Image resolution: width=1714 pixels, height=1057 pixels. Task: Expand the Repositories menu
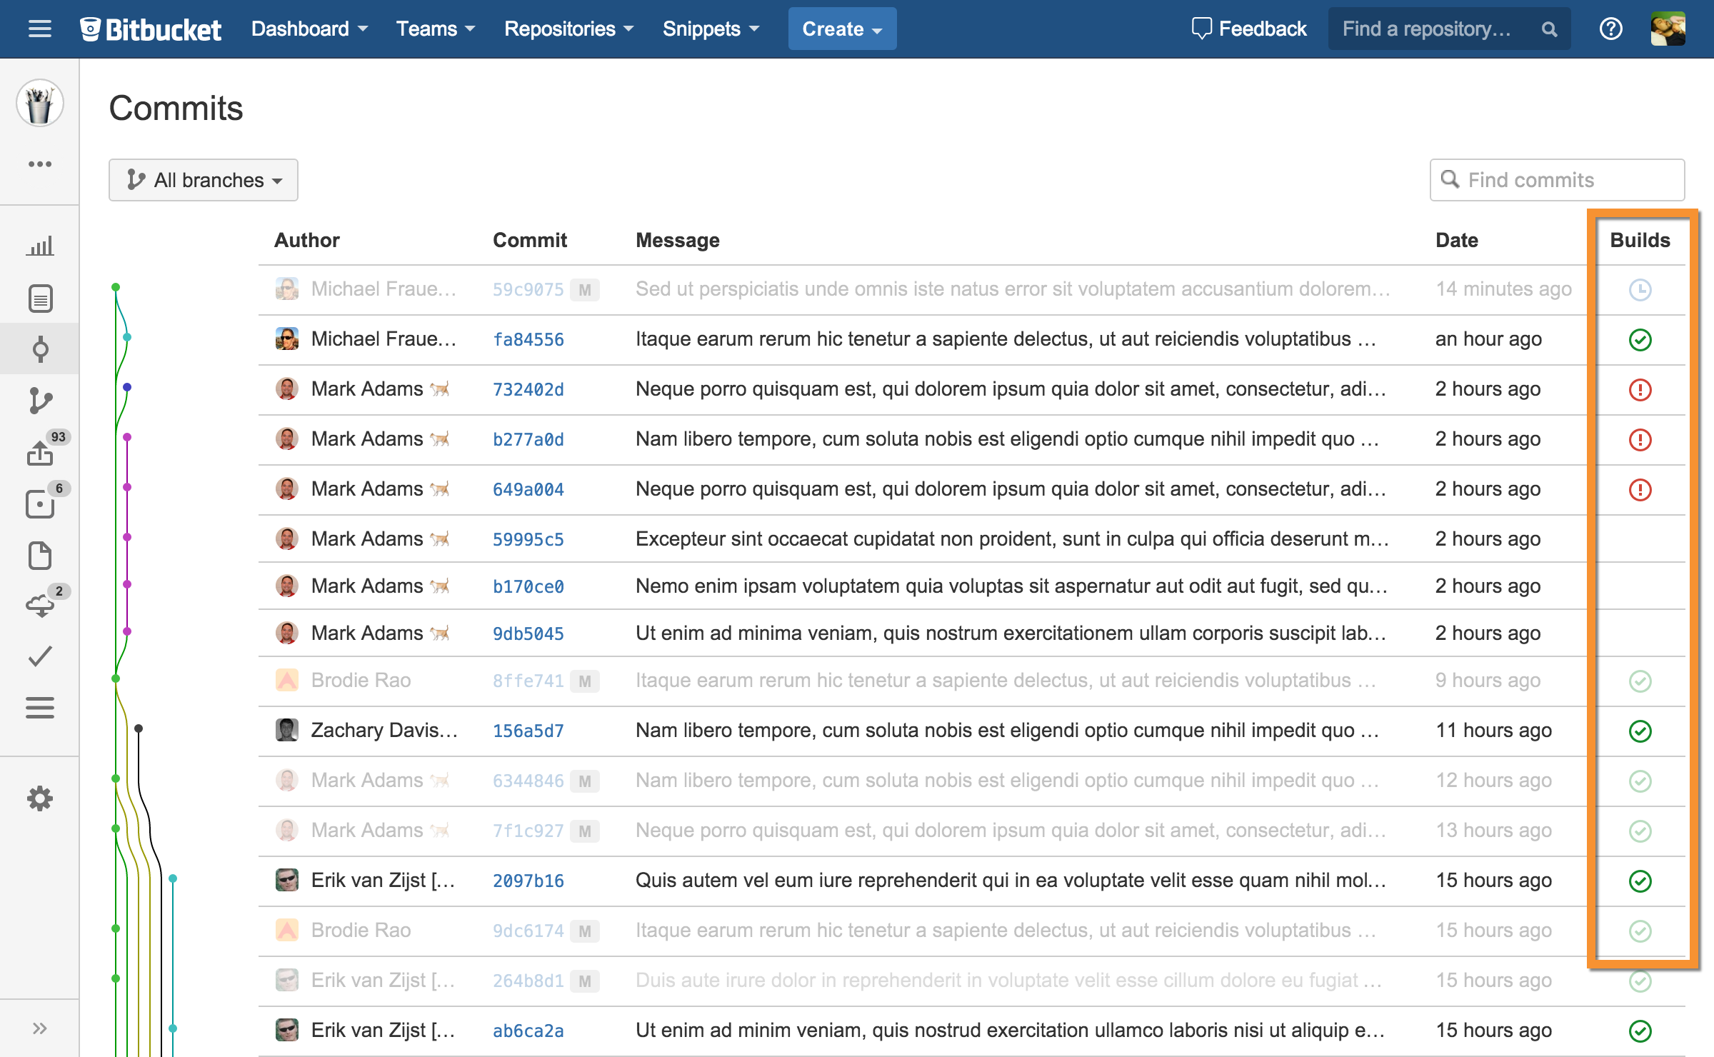569,29
